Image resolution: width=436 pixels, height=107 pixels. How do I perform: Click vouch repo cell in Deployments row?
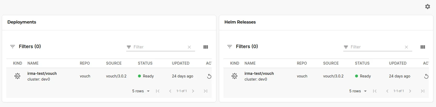click(x=85, y=76)
